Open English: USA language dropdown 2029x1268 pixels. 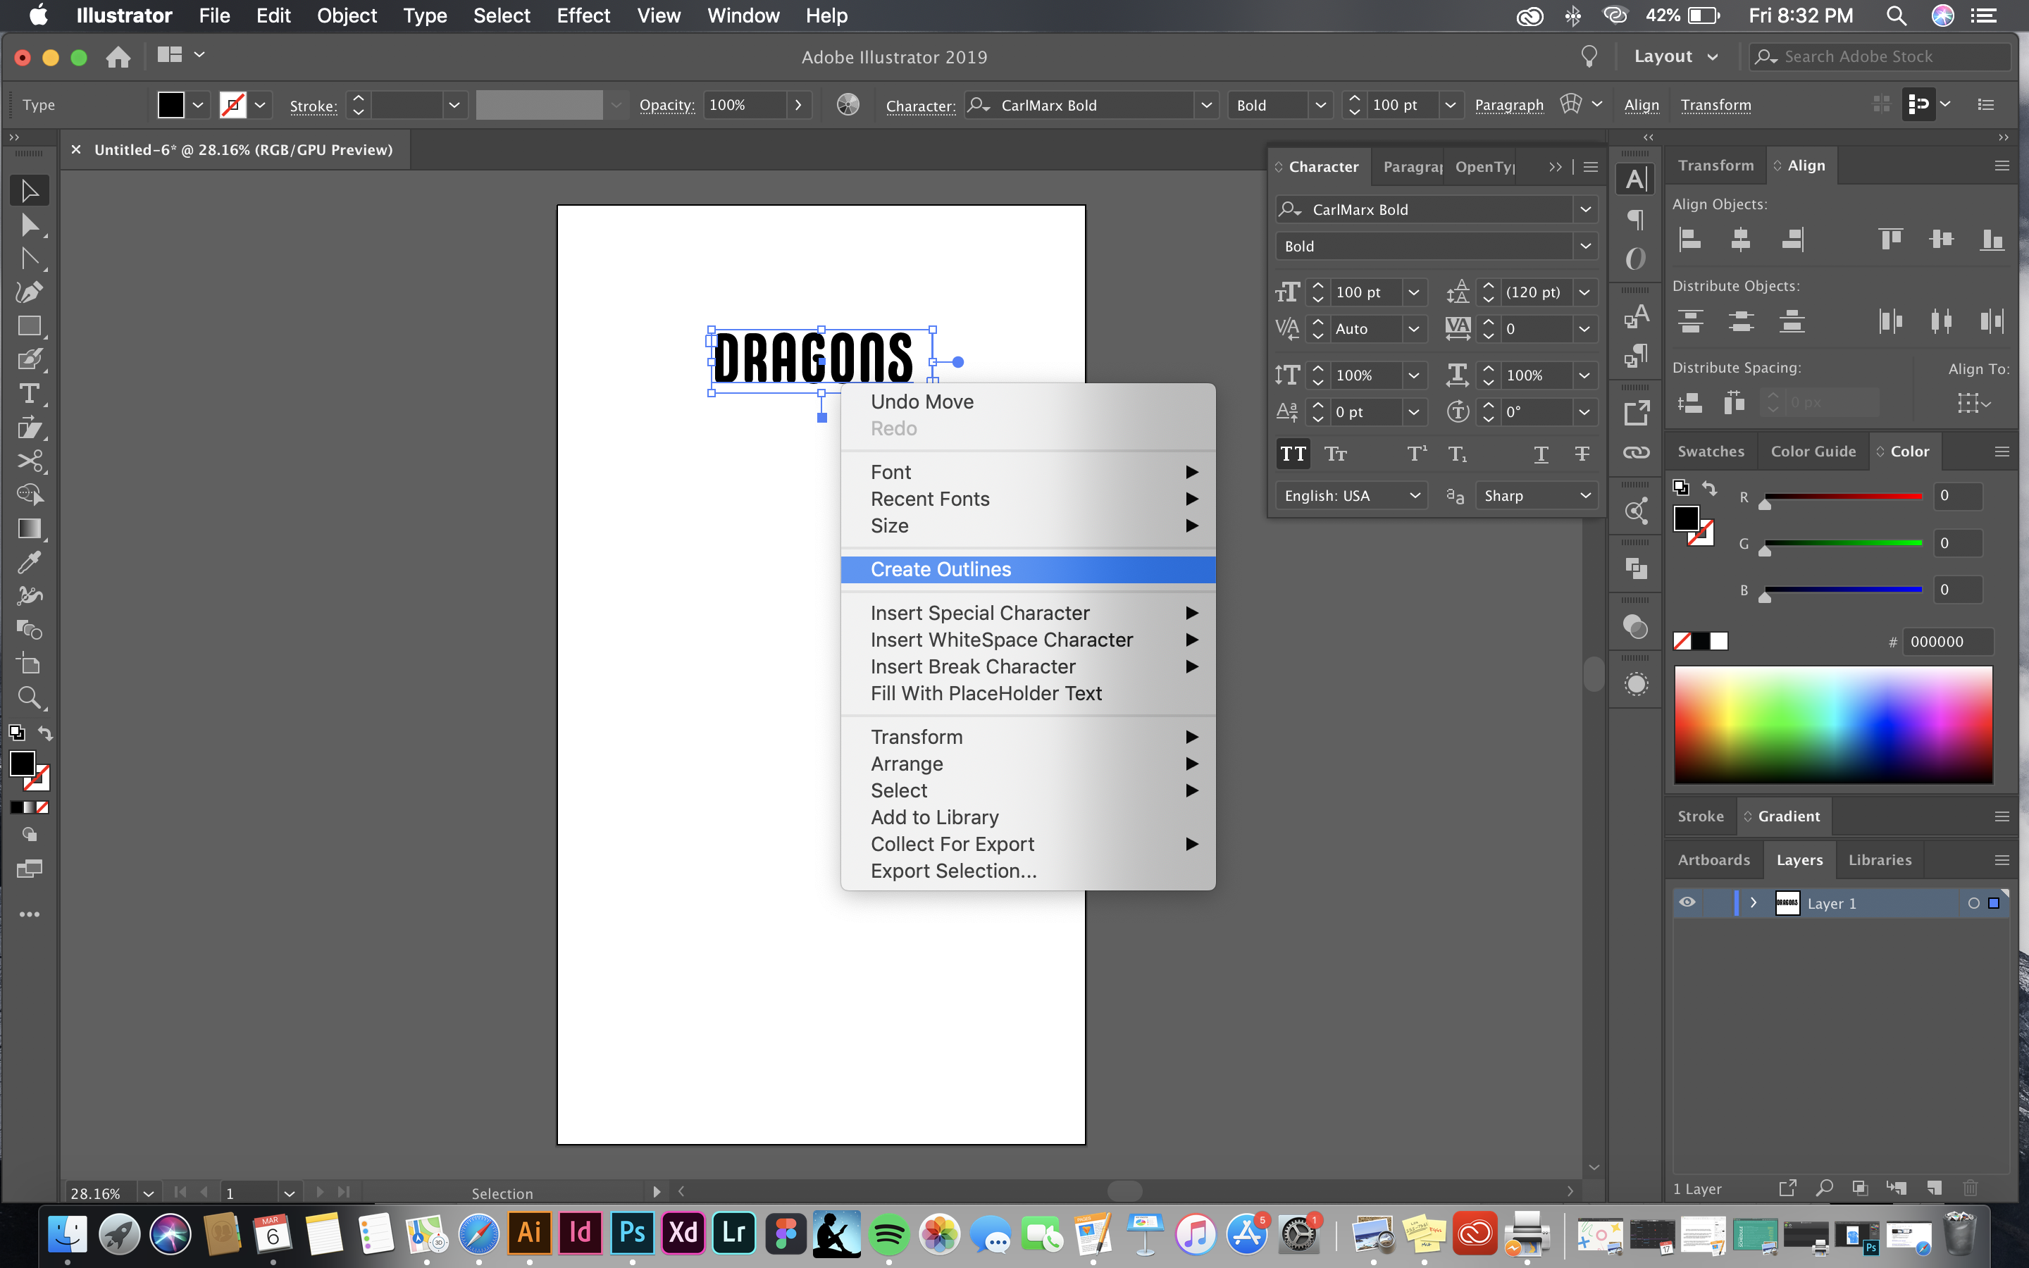[x=1351, y=496]
